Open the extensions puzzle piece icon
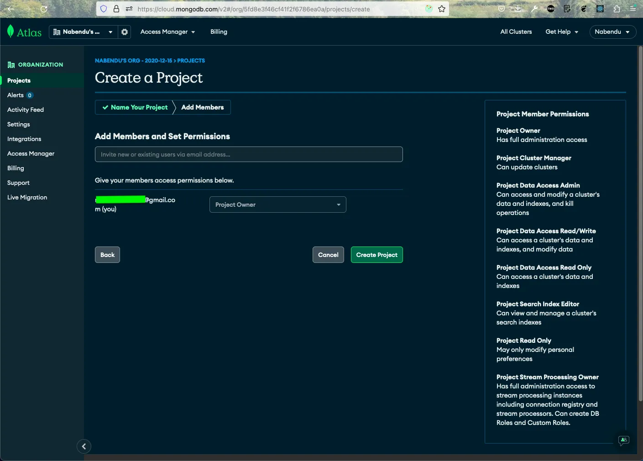This screenshot has width=643, height=461. pos(617,9)
